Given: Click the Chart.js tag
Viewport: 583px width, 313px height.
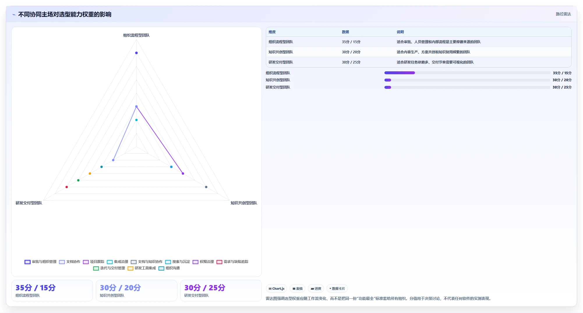Looking at the screenshot, I should tap(276, 289).
